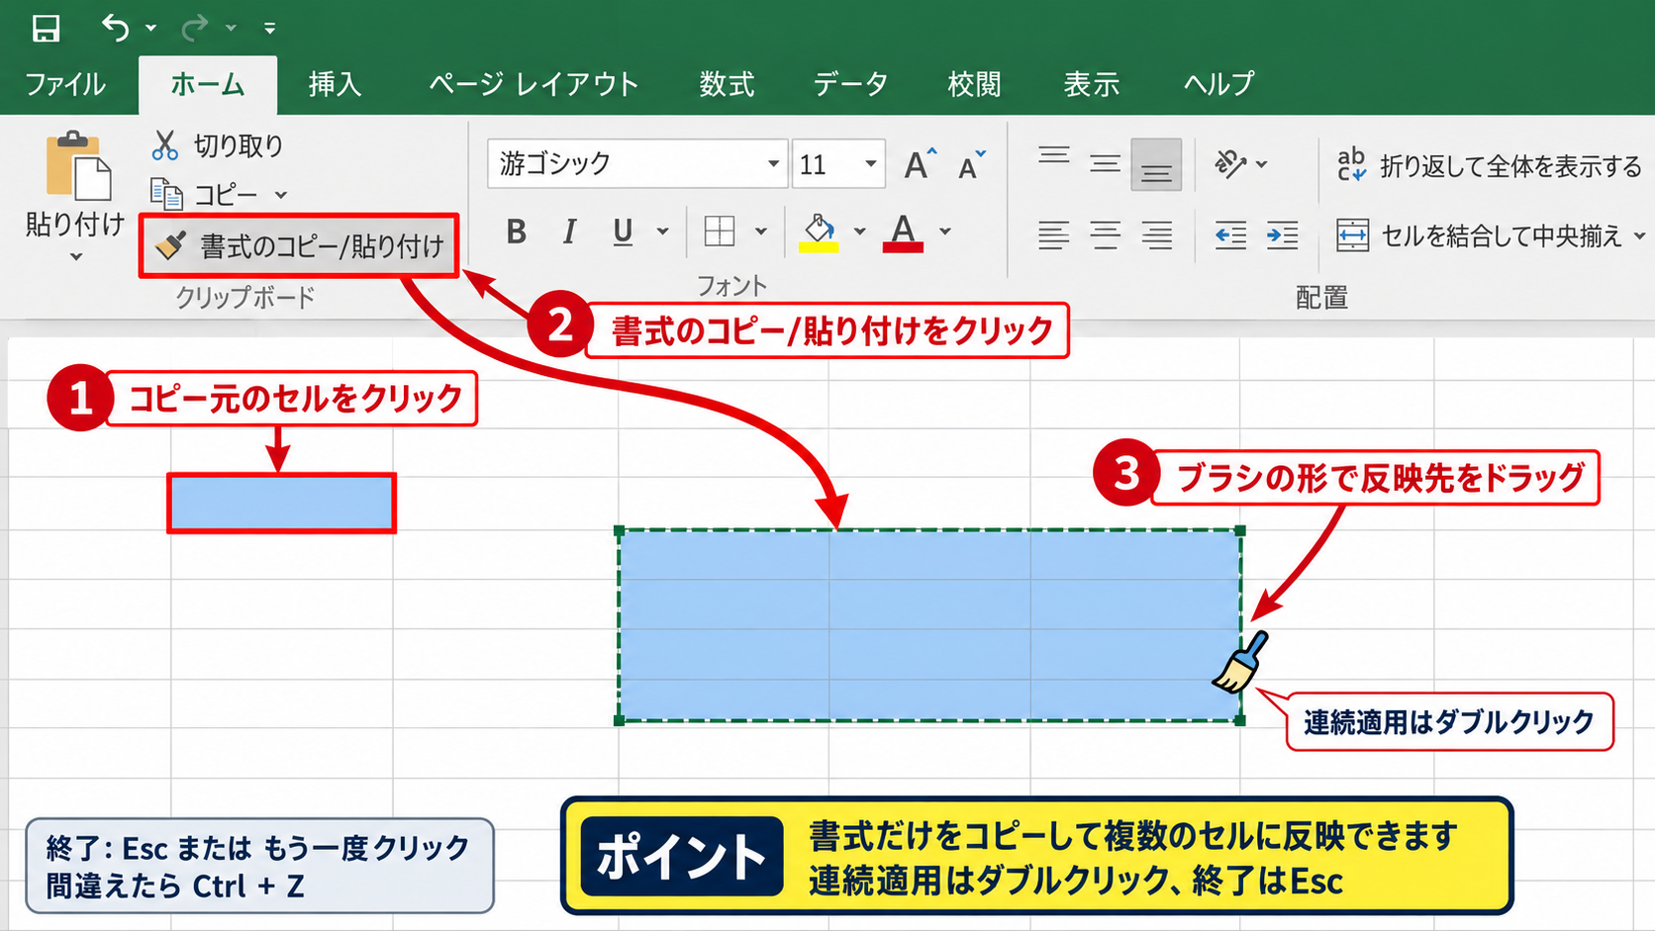Expand the コピー dropdown arrow
1655x931 pixels.
pyautogui.click(x=281, y=195)
